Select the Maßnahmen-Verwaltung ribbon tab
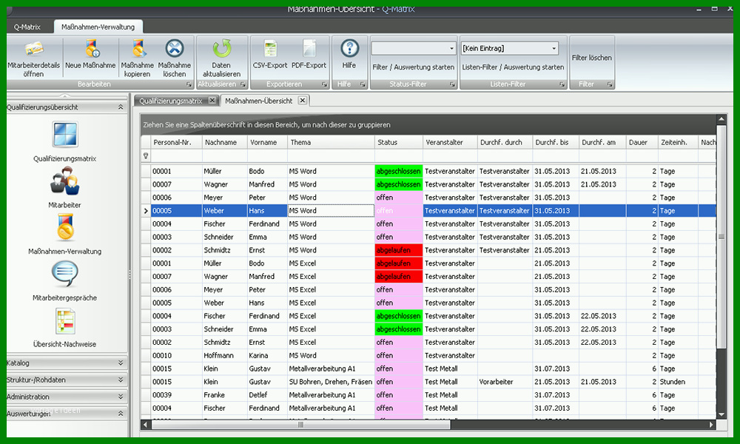 coord(98,27)
